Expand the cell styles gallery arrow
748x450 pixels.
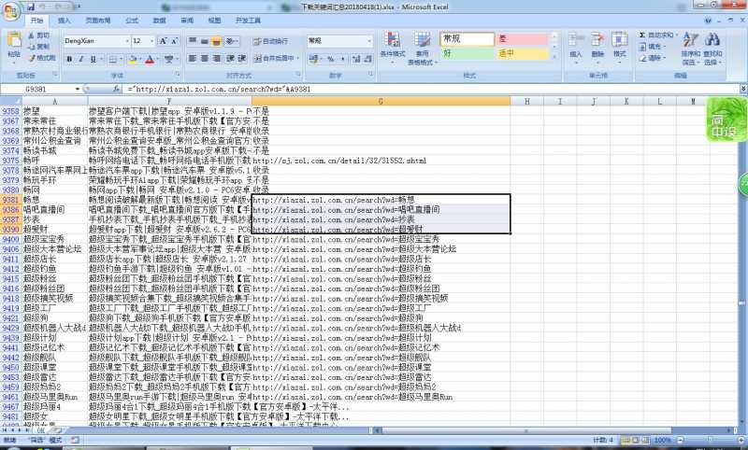click(x=554, y=57)
